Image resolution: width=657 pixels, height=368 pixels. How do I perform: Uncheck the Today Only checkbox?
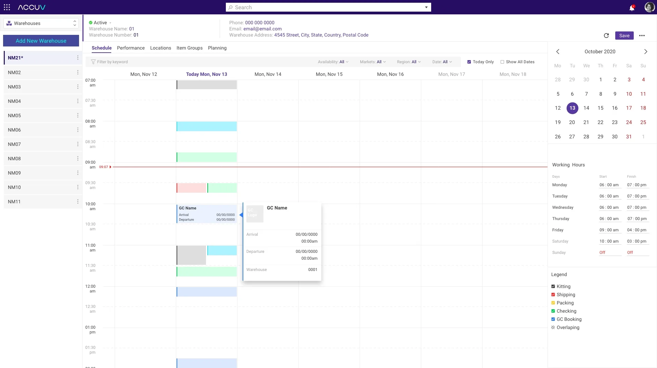[x=469, y=62]
